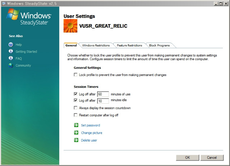Click the VUSR_GREAT_RELIC user name

pyautogui.click(x=103, y=26)
